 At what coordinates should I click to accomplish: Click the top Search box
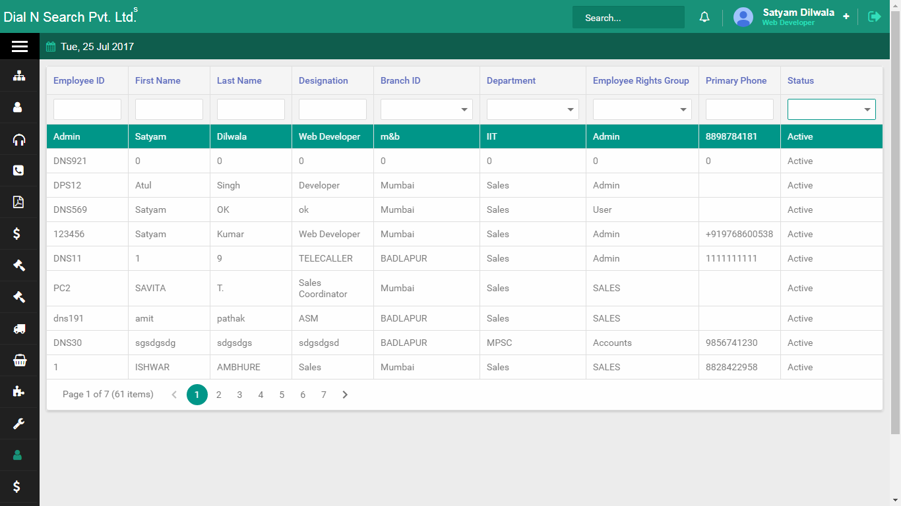click(x=629, y=18)
